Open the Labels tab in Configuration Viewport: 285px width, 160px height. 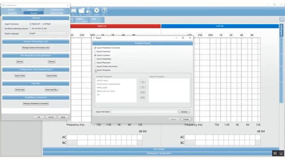[57, 13]
